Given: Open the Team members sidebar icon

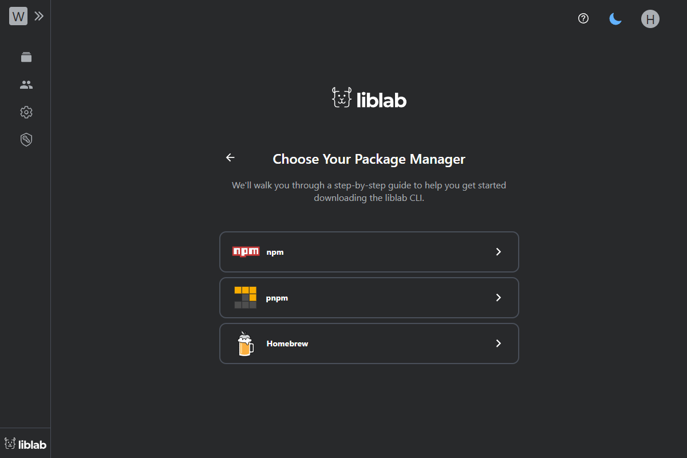Looking at the screenshot, I should 26,84.
